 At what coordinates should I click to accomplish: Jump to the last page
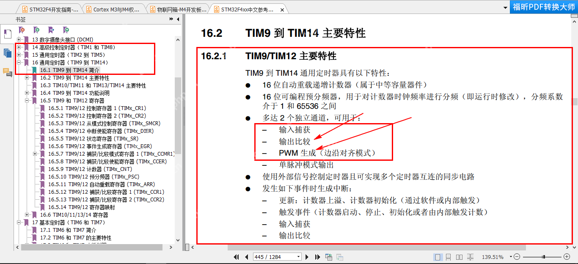pyautogui.click(x=317, y=257)
